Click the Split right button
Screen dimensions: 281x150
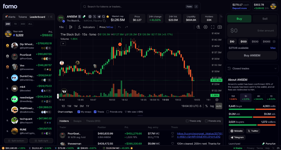[x=41, y=141]
